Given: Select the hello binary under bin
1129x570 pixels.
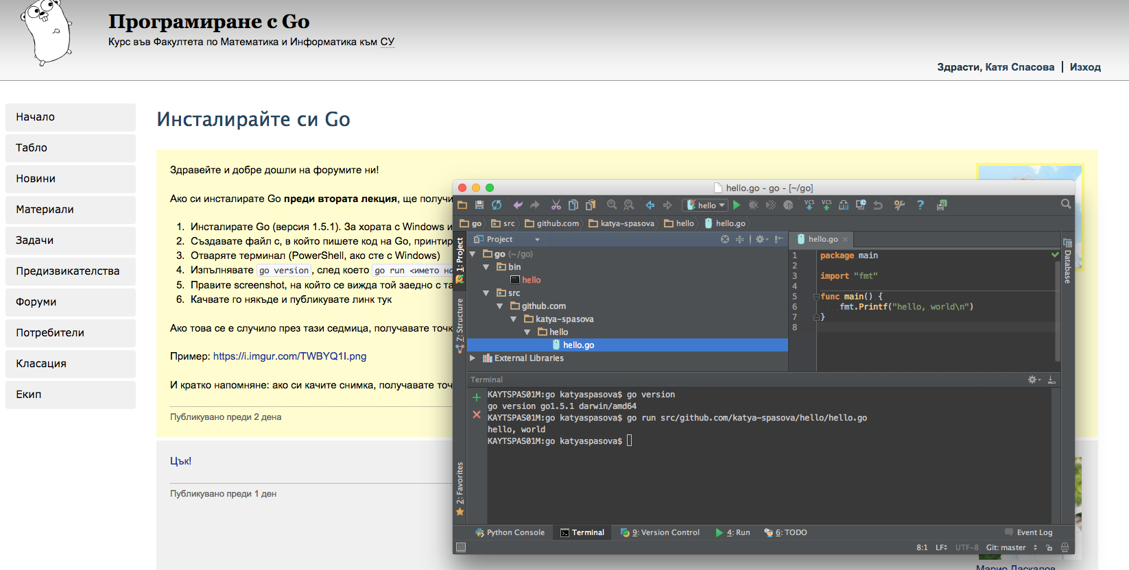Looking at the screenshot, I should pyautogui.click(x=526, y=280).
